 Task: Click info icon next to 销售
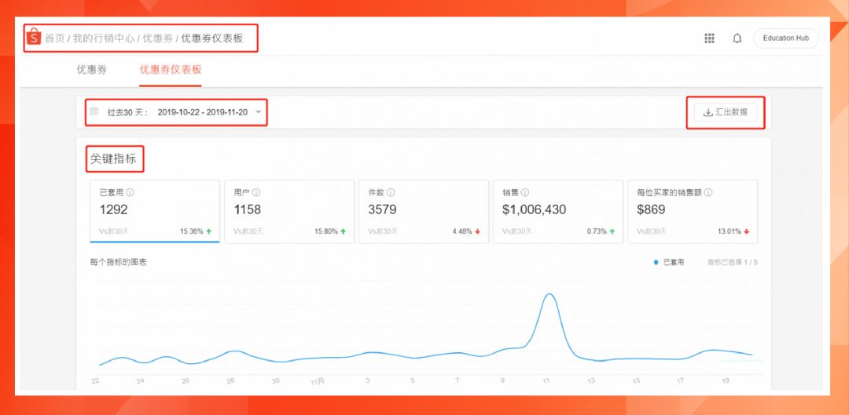[526, 192]
